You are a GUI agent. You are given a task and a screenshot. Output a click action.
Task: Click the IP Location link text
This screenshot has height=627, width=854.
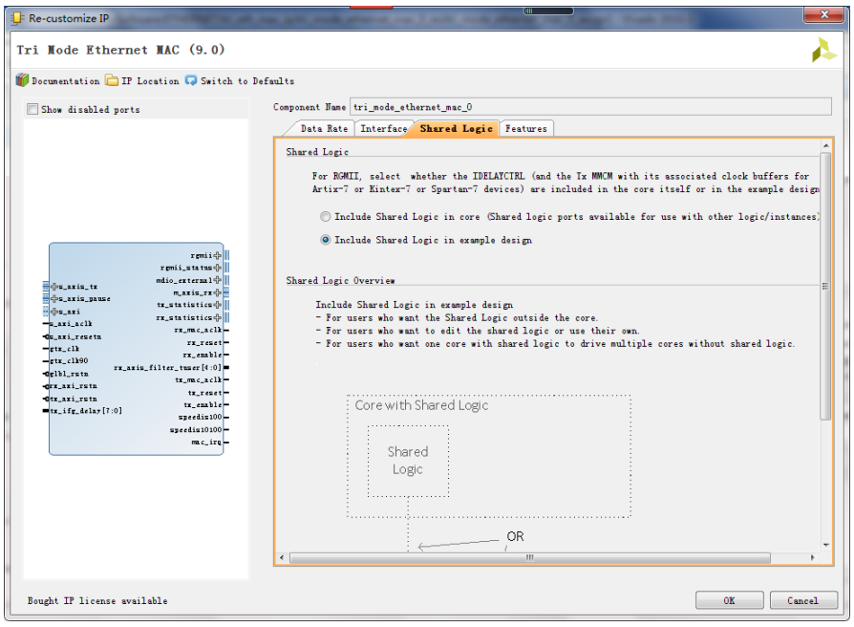pos(150,81)
